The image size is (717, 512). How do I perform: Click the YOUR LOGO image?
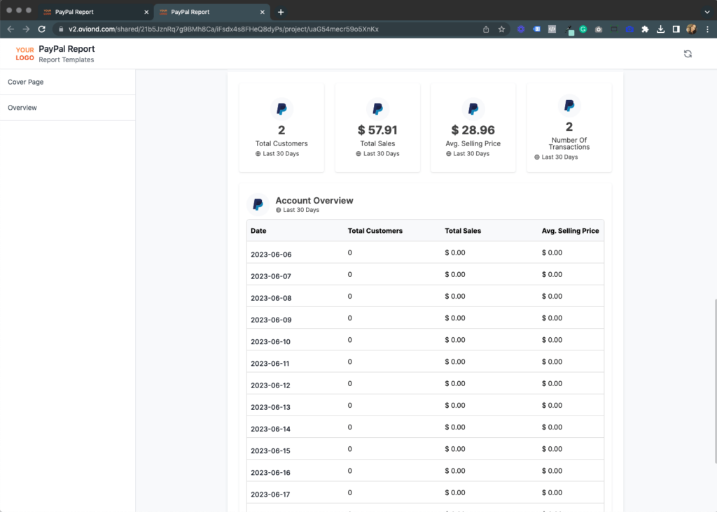[x=25, y=54]
